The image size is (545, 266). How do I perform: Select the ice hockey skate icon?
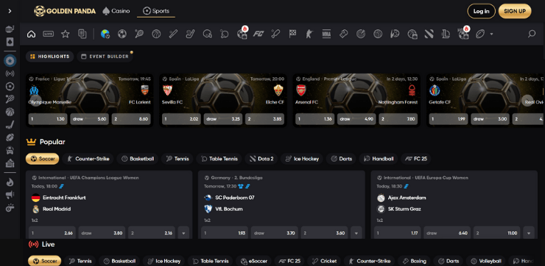(190, 34)
